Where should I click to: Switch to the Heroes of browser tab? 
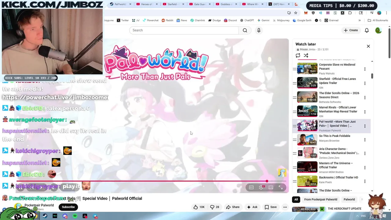pyautogui.click(x=147, y=4)
